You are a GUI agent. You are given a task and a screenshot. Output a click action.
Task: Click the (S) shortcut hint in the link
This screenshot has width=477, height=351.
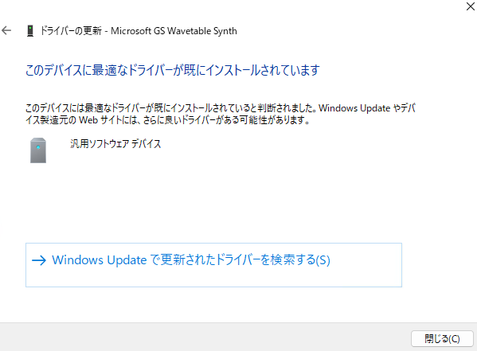[x=323, y=260]
